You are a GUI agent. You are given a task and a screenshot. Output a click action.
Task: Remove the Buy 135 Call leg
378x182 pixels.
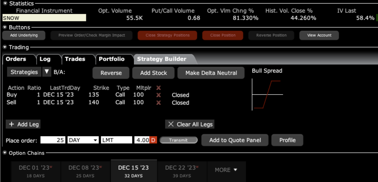[x=159, y=95]
